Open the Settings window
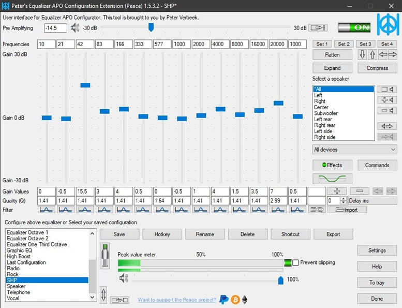Screen dimensions: 402x308 tap(377, 251)
